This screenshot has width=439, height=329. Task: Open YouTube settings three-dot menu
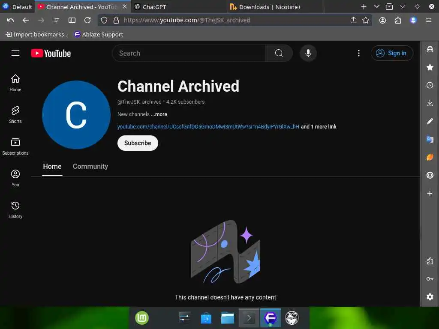359,53
